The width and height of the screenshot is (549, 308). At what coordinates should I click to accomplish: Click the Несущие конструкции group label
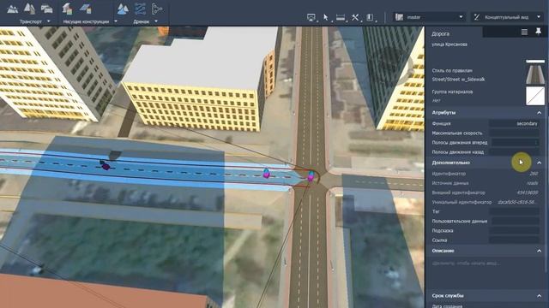click(x=86, y=21)
